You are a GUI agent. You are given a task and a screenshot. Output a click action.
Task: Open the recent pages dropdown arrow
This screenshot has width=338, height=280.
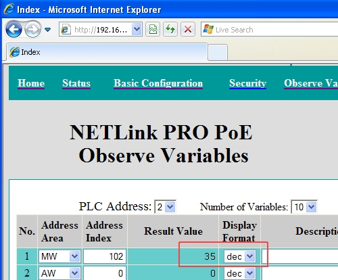pos(48,30)
